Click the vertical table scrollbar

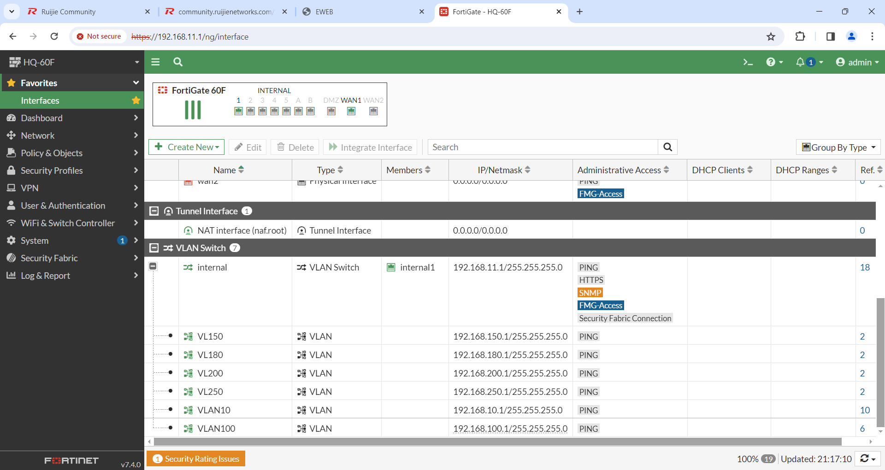(880, 362)
